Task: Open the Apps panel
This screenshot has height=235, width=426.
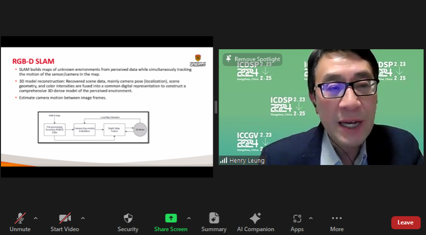Action: [297, 221]
